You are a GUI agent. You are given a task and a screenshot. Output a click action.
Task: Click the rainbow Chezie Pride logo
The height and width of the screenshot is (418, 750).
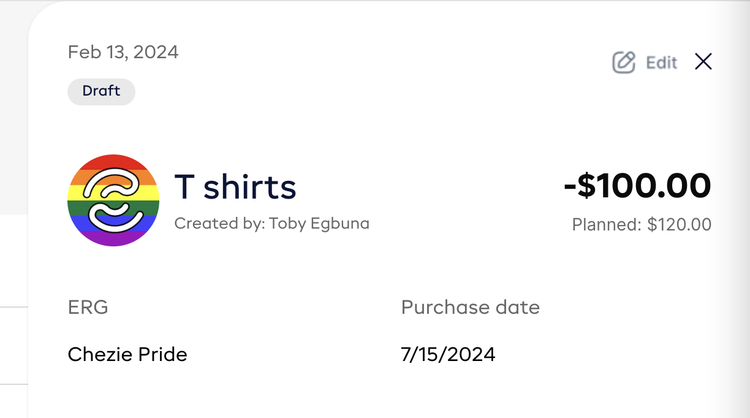113,200
